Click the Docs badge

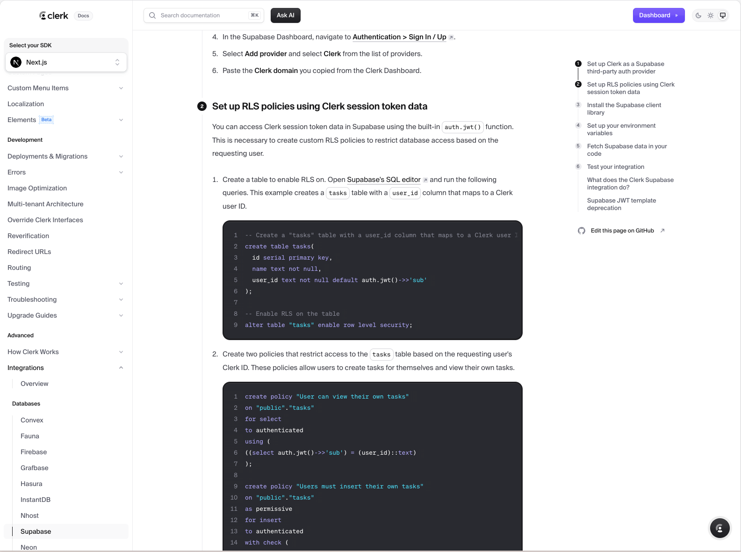point(83,16)
